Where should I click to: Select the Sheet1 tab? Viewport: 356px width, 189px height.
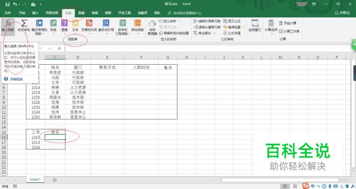tap(35, 179)
